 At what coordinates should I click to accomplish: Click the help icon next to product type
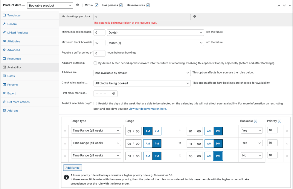(x=77, y=5)
